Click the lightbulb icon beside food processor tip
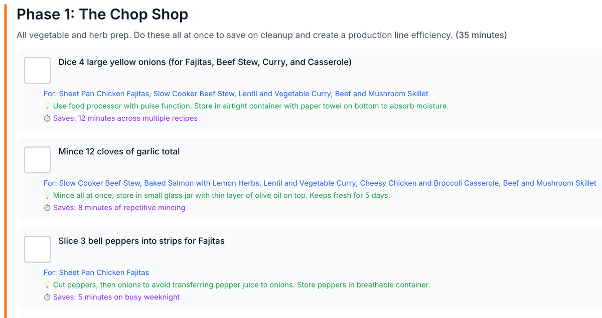This screenshot has height=318, width=602. 47,106
